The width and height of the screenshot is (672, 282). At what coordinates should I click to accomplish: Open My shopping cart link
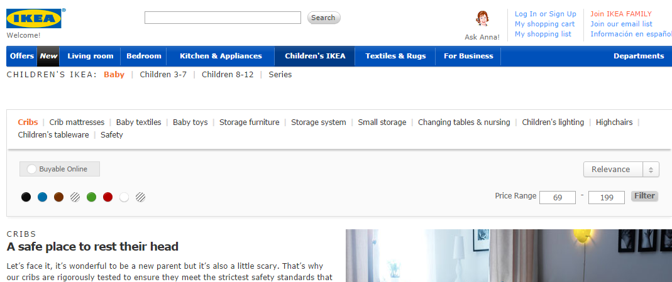pos(545,24)
